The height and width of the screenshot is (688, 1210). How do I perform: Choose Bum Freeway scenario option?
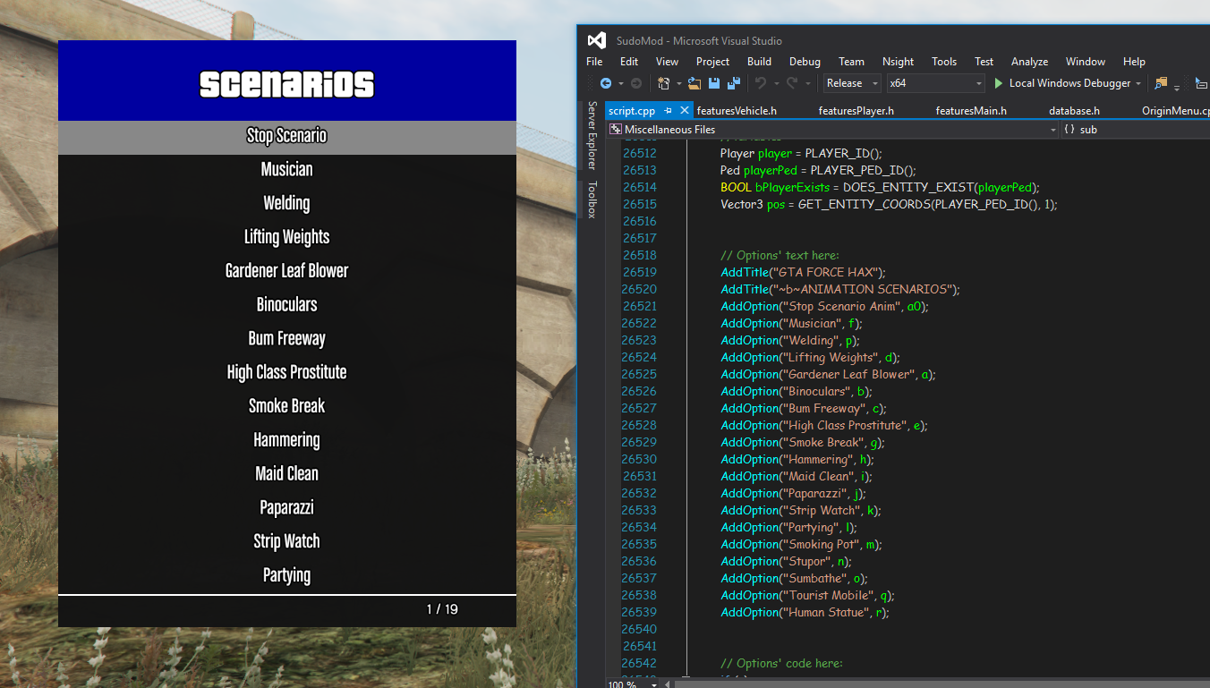point(287,340)
